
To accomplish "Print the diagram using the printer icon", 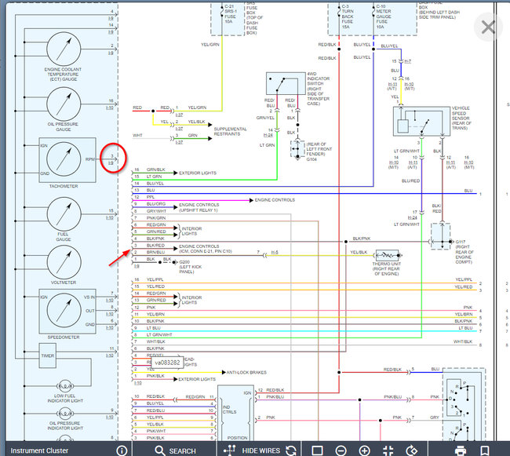I will (461, 450).
